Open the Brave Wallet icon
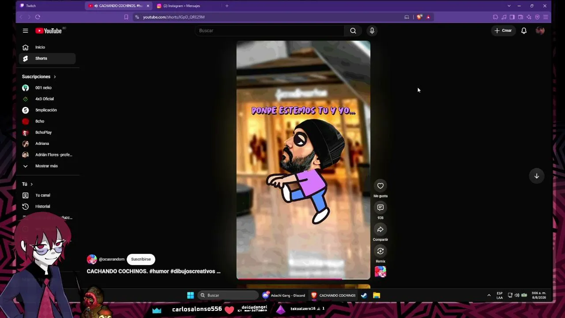This screenshot has height=318, width=565. tap(520, 17)
